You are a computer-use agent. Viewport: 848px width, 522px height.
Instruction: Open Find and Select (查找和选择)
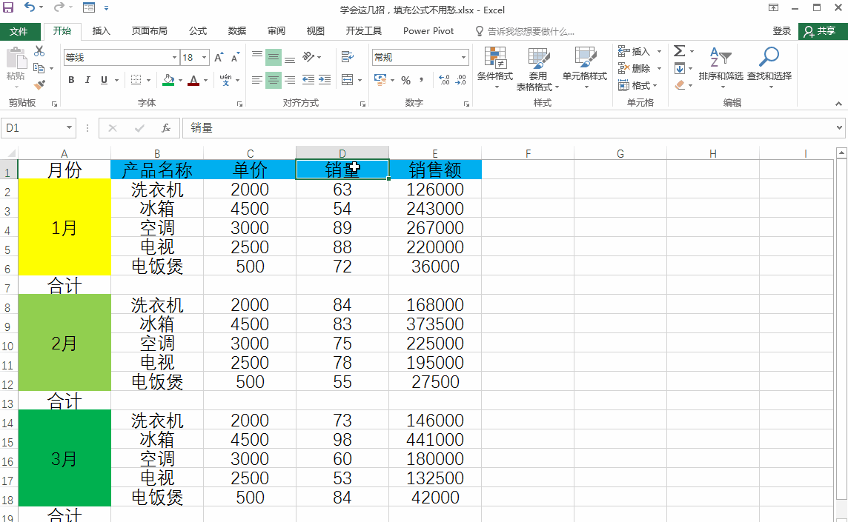coord(769,67)
